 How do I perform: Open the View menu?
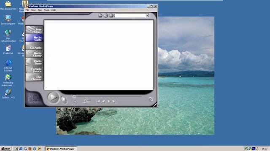click(33, 10)
